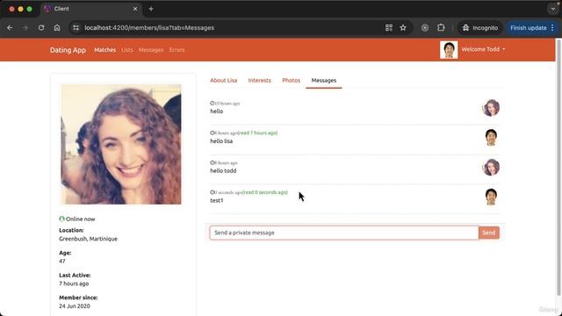Click the page vertical scrollbar
The height and width of the screenshot is (316, 562).
click(x=558, y=167)
